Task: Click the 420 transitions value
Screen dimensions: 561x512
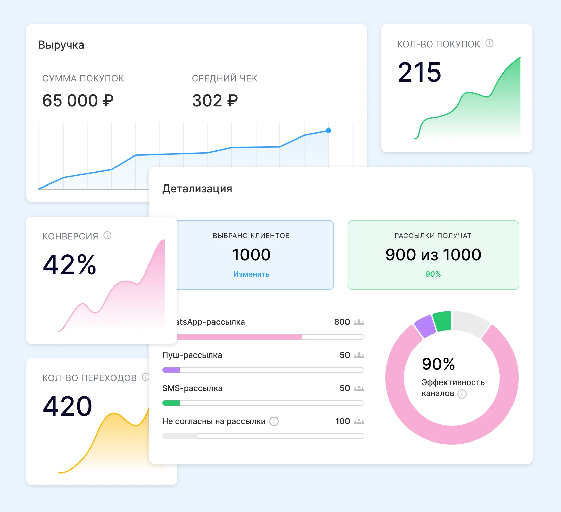Action: [67, 406]
